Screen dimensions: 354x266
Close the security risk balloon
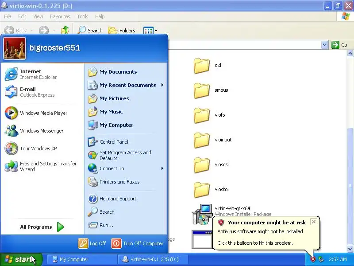click(314, 222)
